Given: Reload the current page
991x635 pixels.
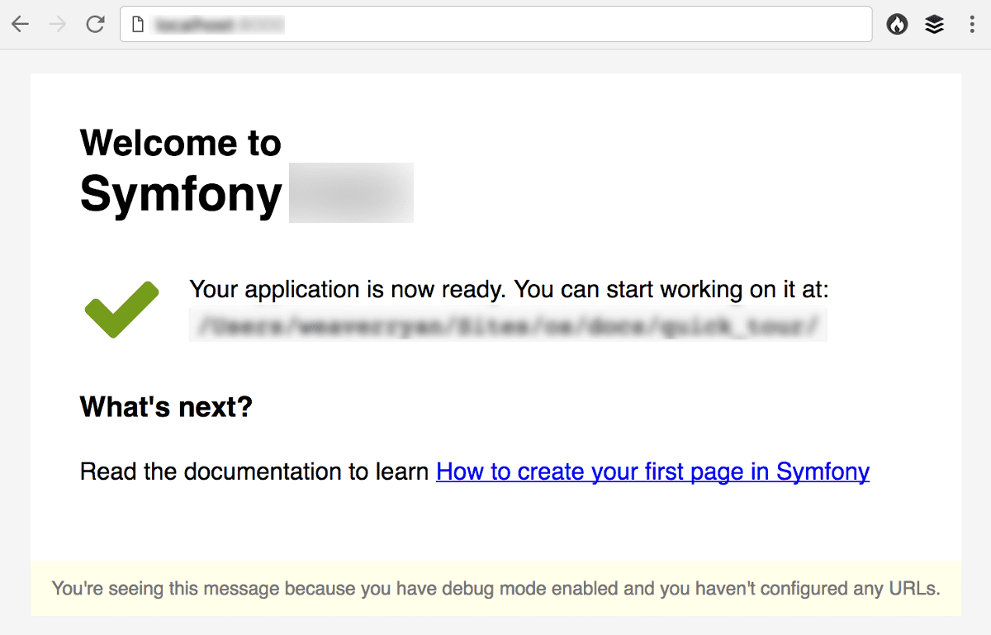Looking at the screenshot, I should pos(95,25).
